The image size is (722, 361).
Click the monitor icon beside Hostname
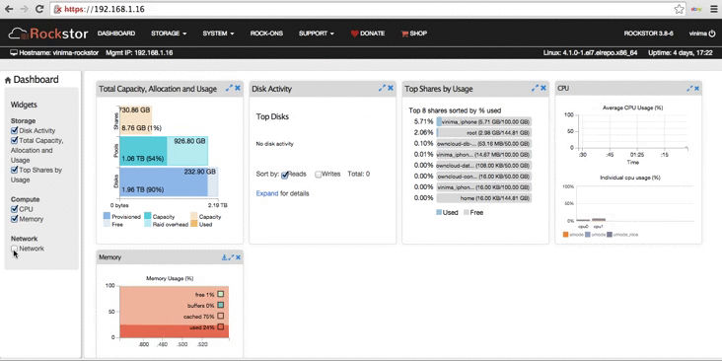(14, 53)
